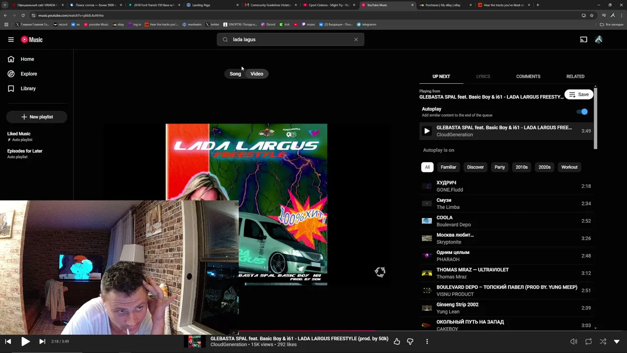This screenshot has width=627, height=353.
Task: Select the UP NEXT tab
Action: coord(441,76)
